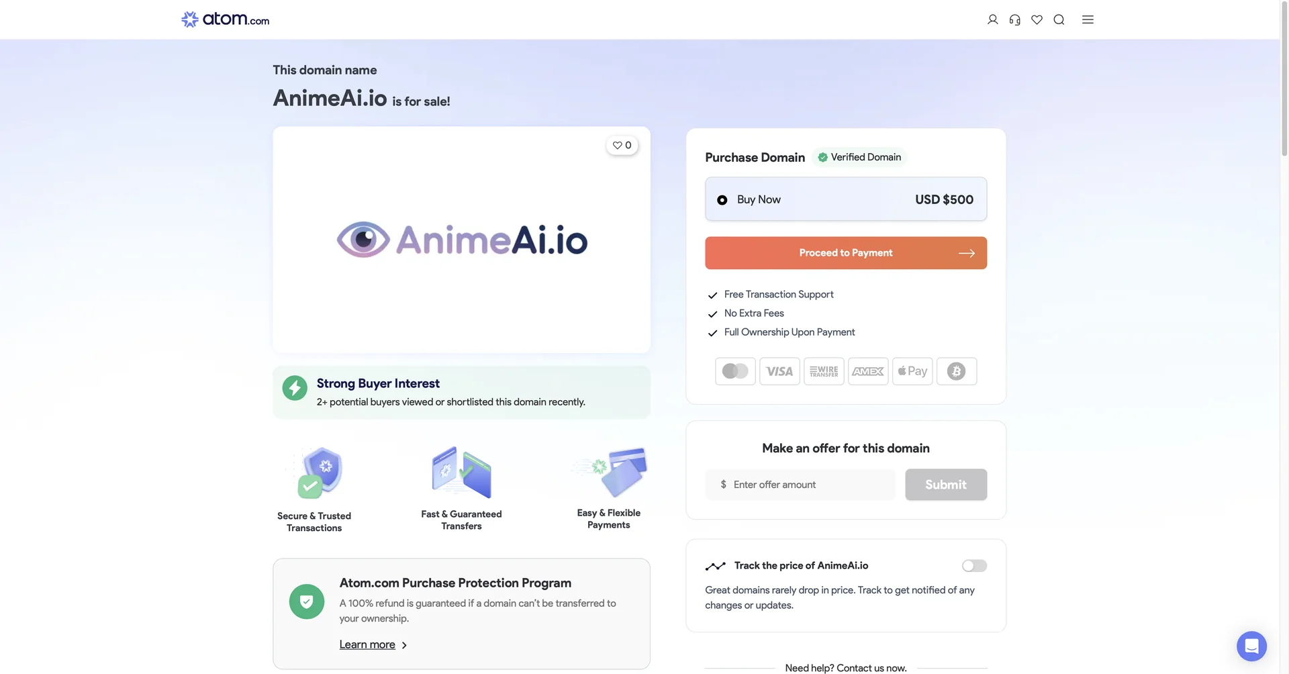Click Proceed to Payment
This screenshot has width=1289, height=674.
pyautogui.click(x=845, y=253)
